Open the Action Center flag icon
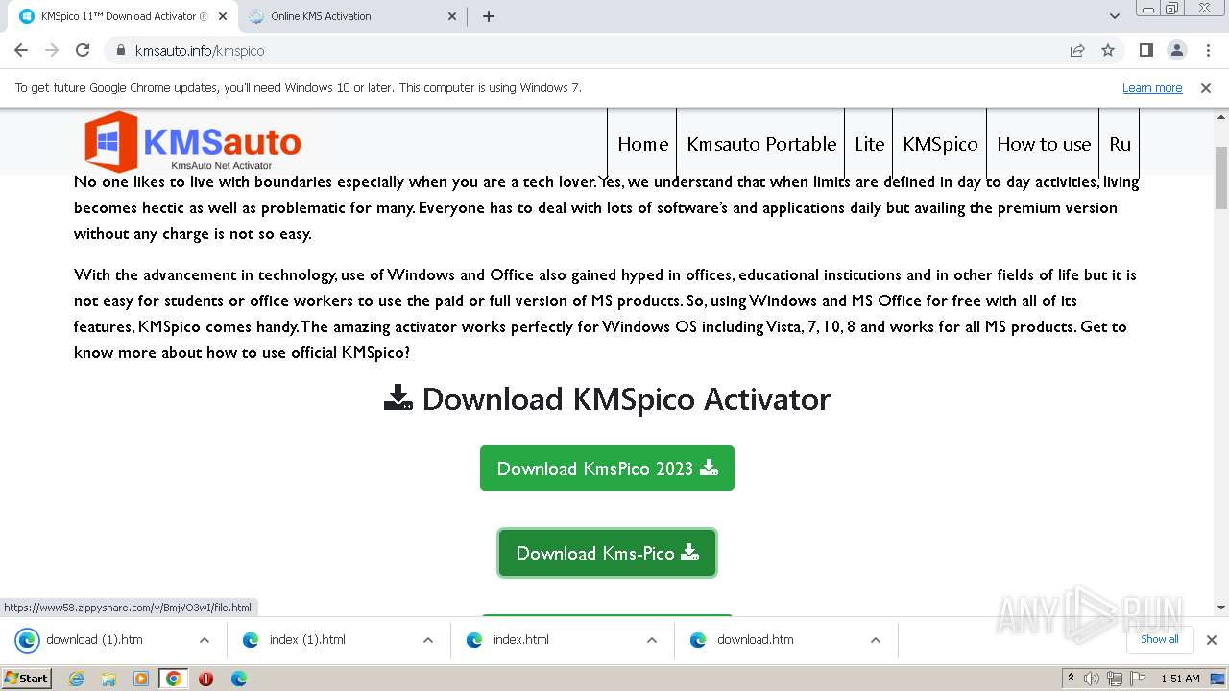This screenshot has width=1229, height=691. 1138,679
